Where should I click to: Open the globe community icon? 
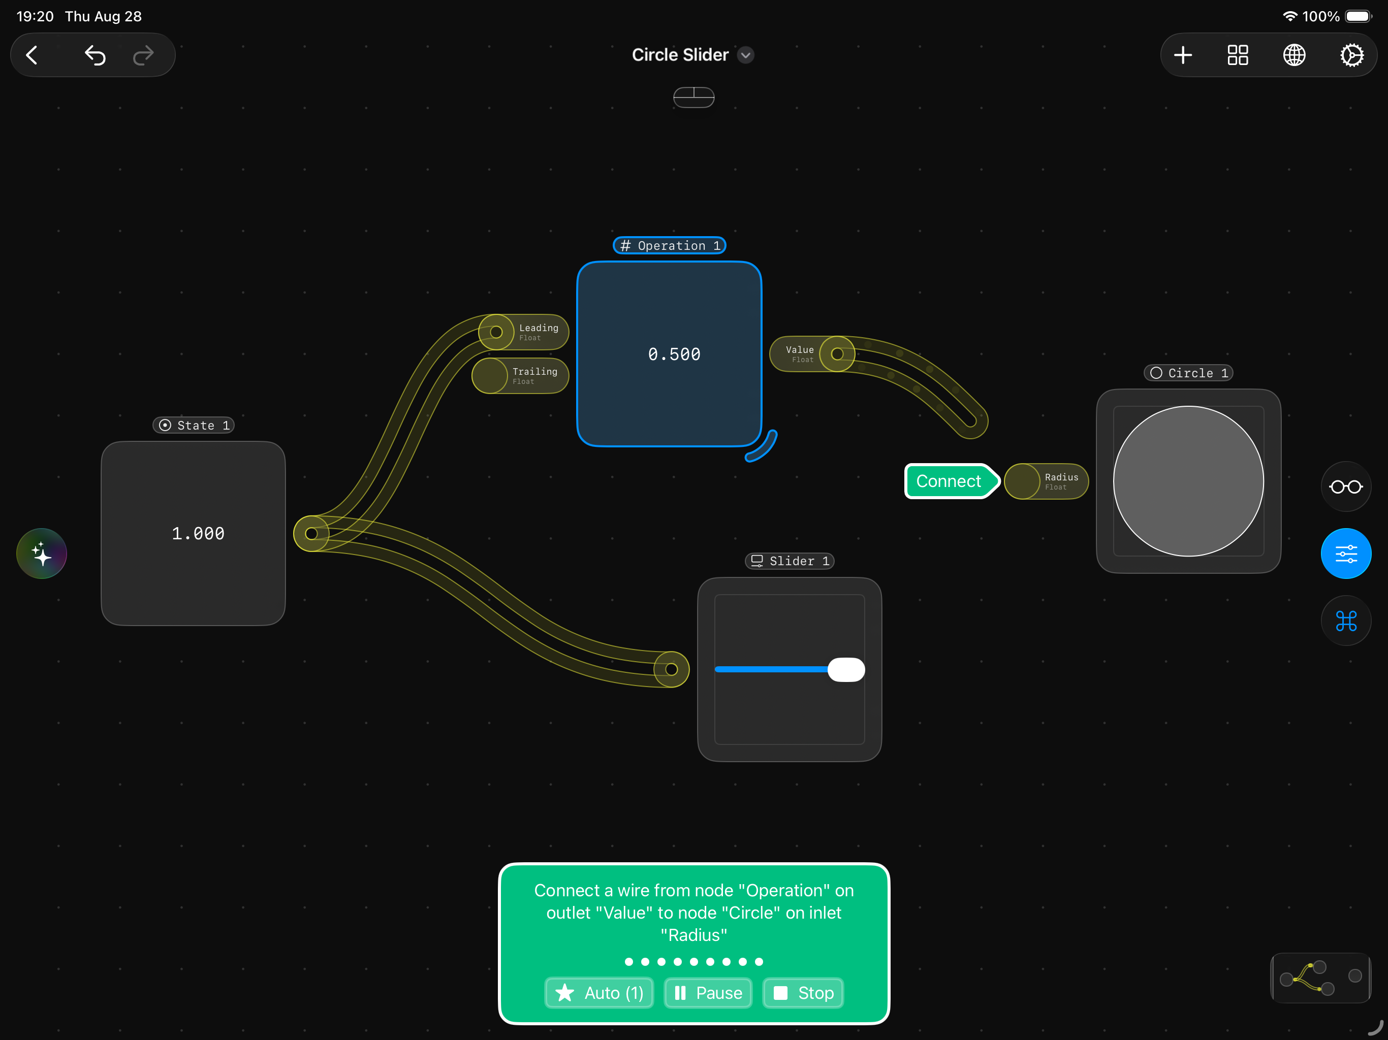coord(1294,55)
